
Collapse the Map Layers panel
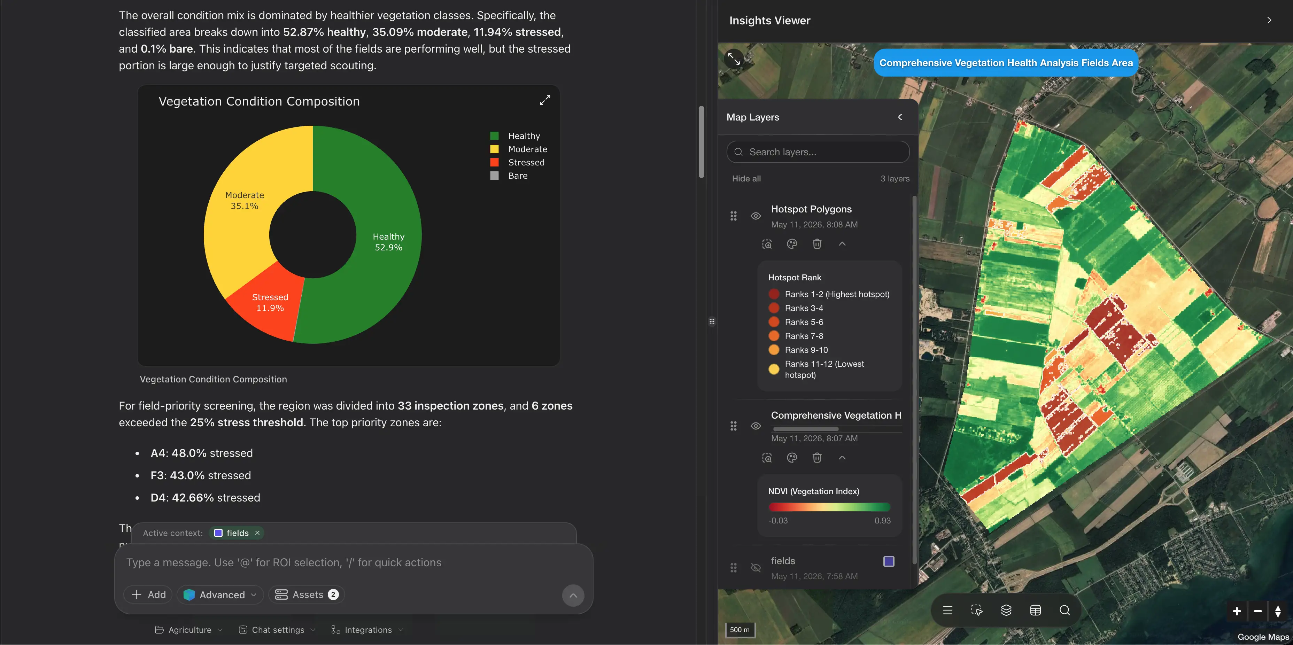(x=900, y=117)
